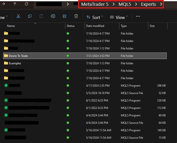Viewport: 177px width, 143px height.
Task: Click the sync status icon of 52 KB file
Action: pos(68,93)
